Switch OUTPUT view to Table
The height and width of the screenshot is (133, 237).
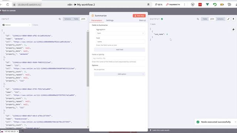pos(205,19)
